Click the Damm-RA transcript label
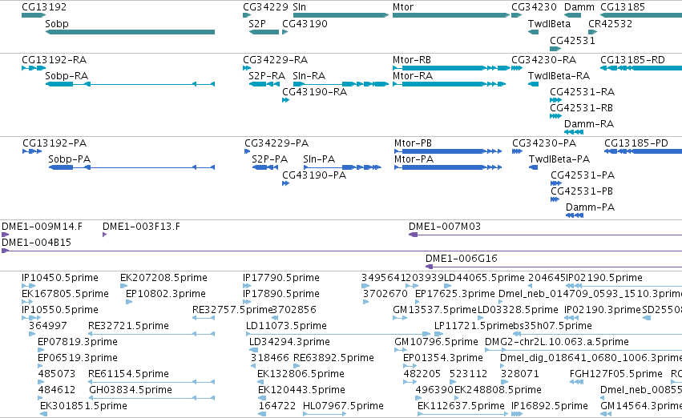Image resolution: width=682 pixels, height=418 pixels. click(x=589, y=124)
